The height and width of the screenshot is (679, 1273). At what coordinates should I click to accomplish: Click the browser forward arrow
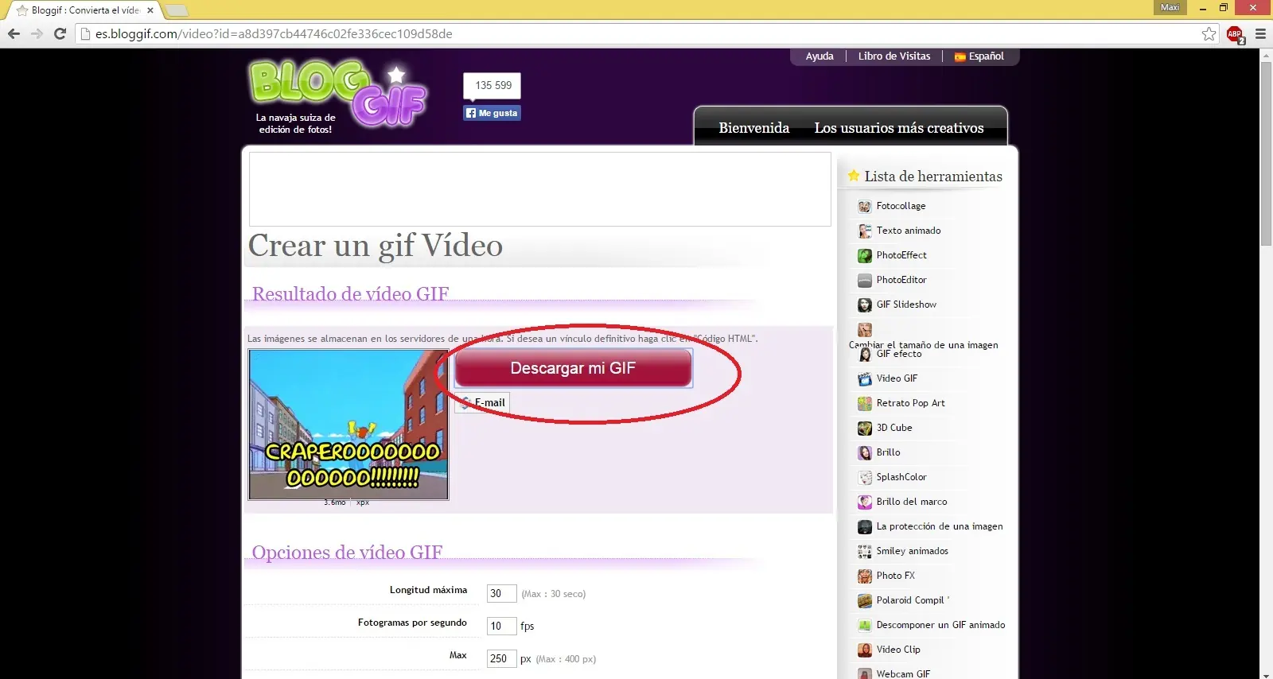coord(37,33)
